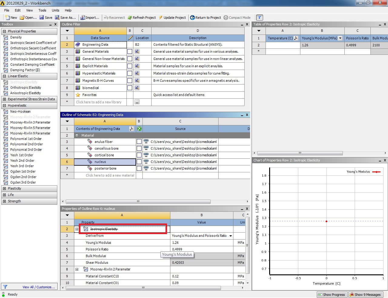Click the filter funnel icon in toolbar

click(259, 18)
